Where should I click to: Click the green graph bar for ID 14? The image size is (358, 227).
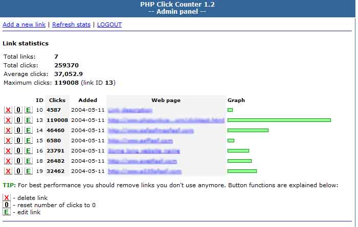point(248,131)
